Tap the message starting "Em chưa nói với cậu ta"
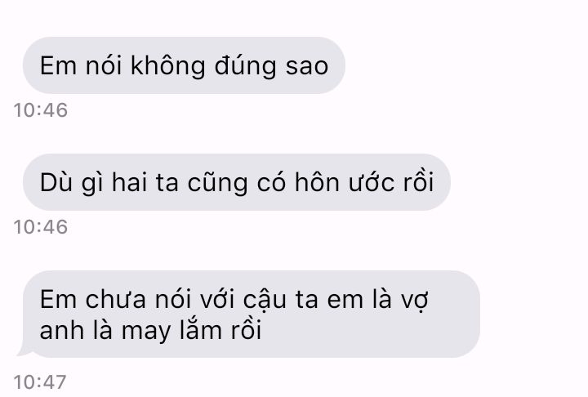The height and width of the screenshot is (397, 588). click(x=252, y=314)
